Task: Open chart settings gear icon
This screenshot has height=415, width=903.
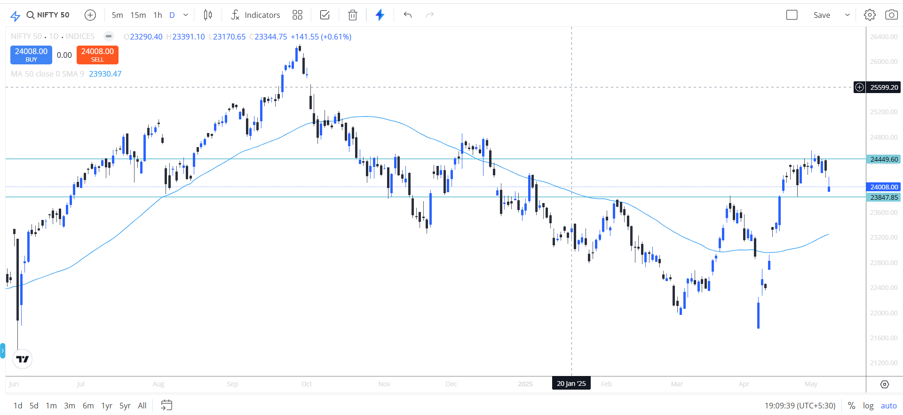Action: coord(870,15)
